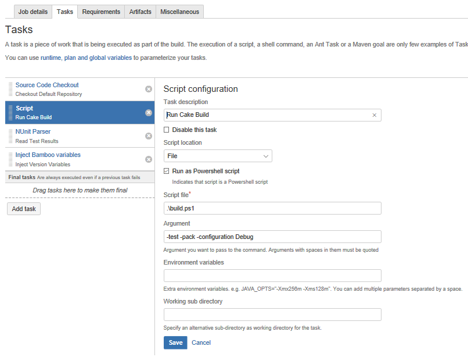Open the Artifacts tab
The image size is (468, 357).
coord(139,12)
